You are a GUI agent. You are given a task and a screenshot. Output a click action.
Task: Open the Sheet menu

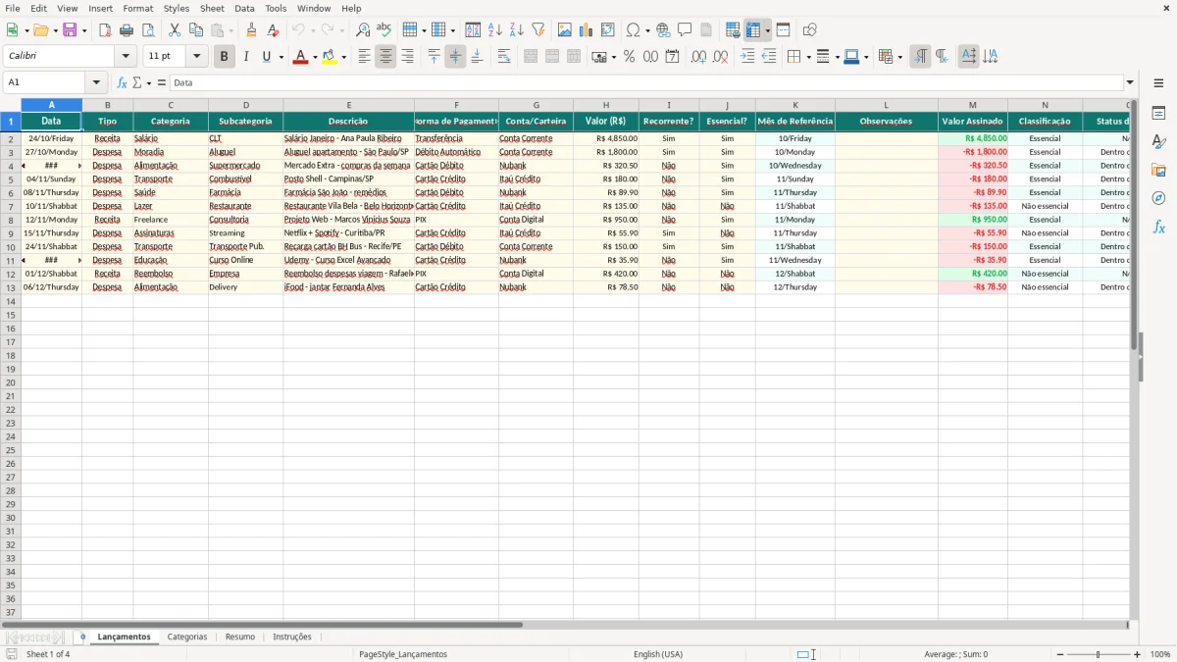click(212, 8)
